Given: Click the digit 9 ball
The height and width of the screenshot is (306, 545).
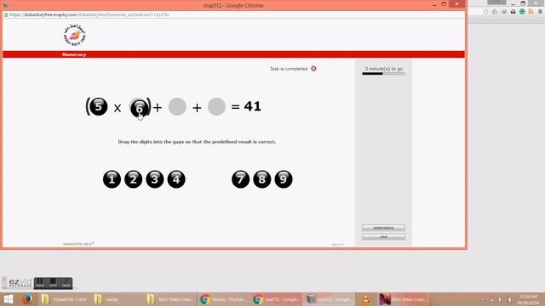Looking at the screenshot, I should [284, 179].
